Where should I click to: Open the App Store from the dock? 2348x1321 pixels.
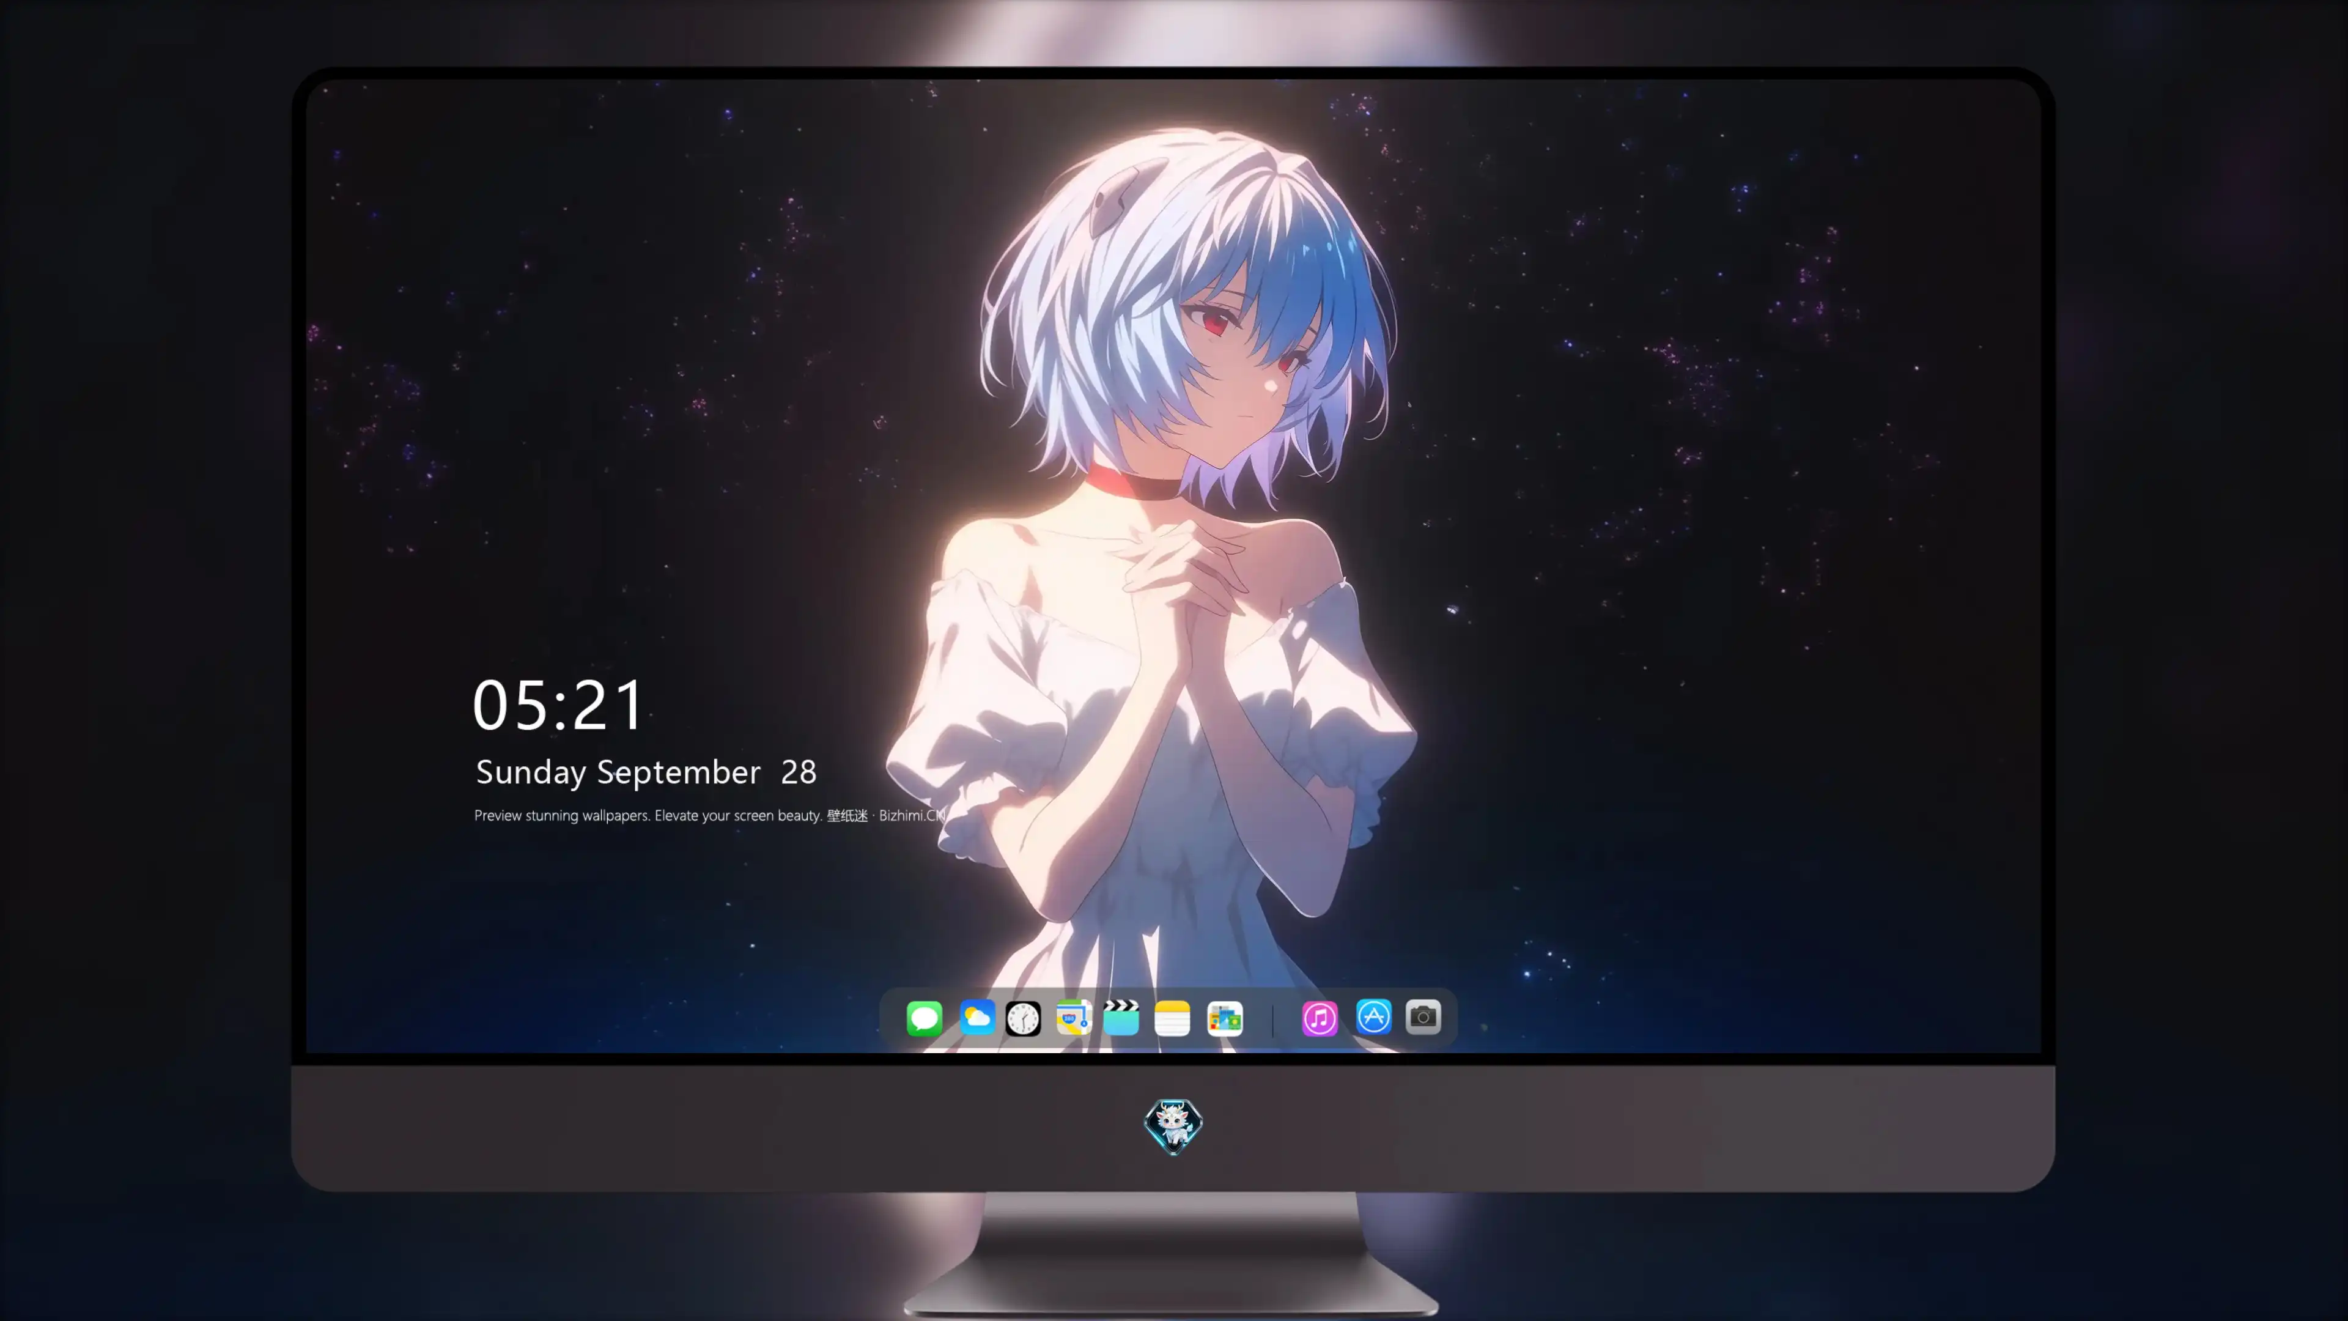pos(1373,1018)
